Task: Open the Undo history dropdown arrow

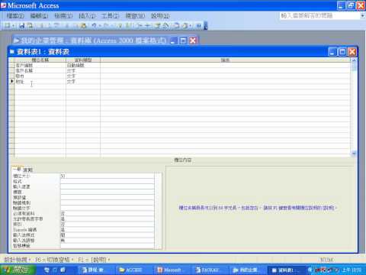Action: 100,26
